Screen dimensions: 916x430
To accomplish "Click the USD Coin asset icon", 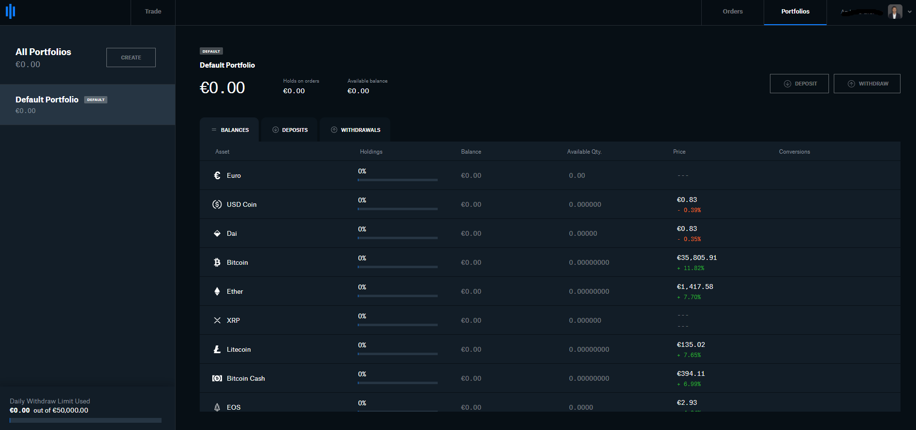I will (217, 204).
